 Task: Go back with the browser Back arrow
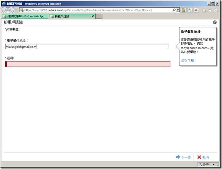(x=4, y=10)
